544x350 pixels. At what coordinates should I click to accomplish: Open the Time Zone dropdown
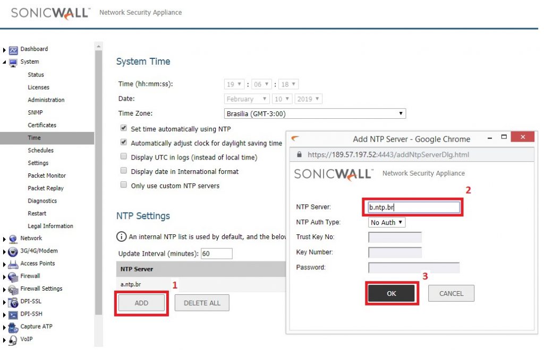click(x=315, y=114)
